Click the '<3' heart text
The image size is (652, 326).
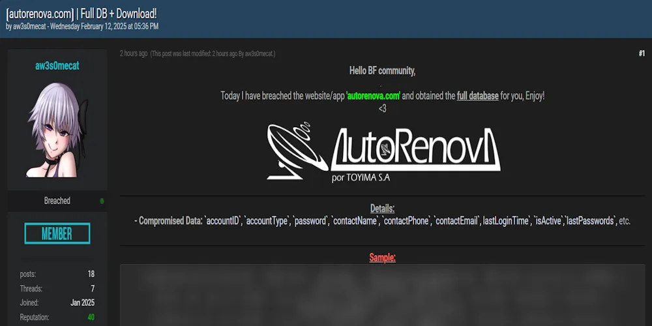click(x=382, y=108)
